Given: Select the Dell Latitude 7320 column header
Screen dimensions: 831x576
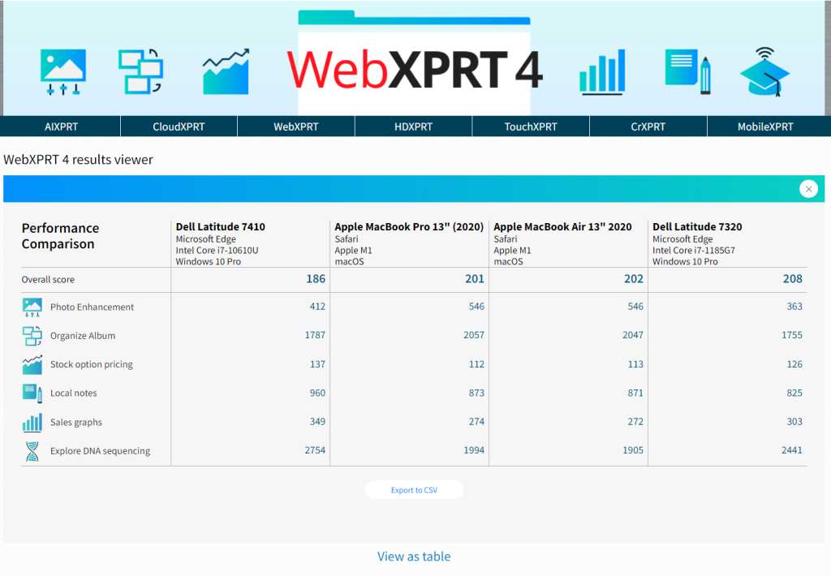Looking at the screenshot, I should click(x=697, y=227).
